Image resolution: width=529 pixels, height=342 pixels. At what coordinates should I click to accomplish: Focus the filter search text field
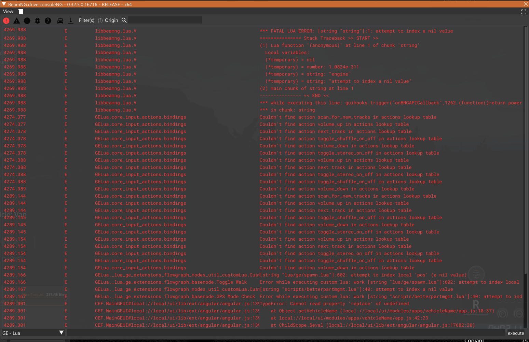click(165, 20)
